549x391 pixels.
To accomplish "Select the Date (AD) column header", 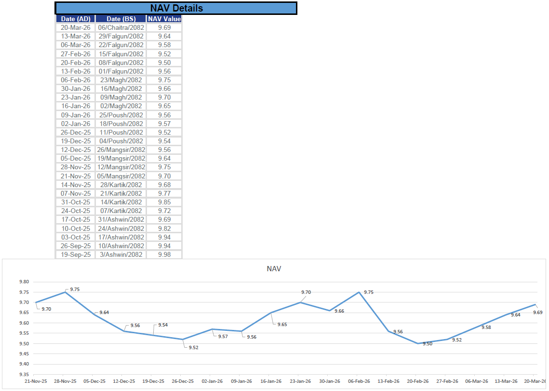I will pos(75,19).
